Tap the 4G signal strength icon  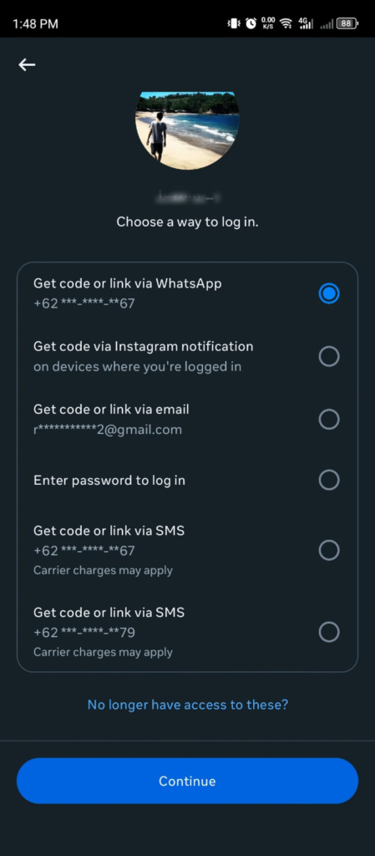click(x=306, y=23)
